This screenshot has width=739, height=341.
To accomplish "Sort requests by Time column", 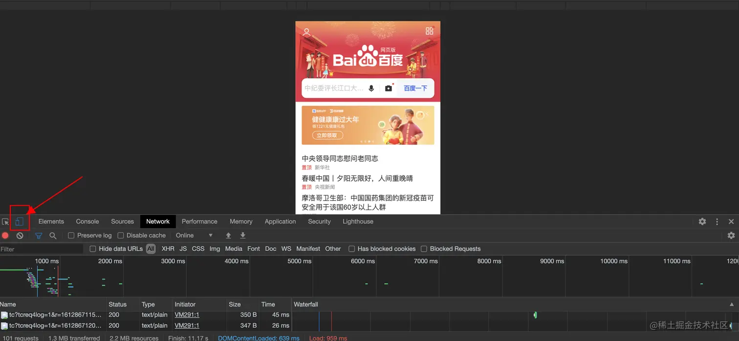I will click(275, 304).
